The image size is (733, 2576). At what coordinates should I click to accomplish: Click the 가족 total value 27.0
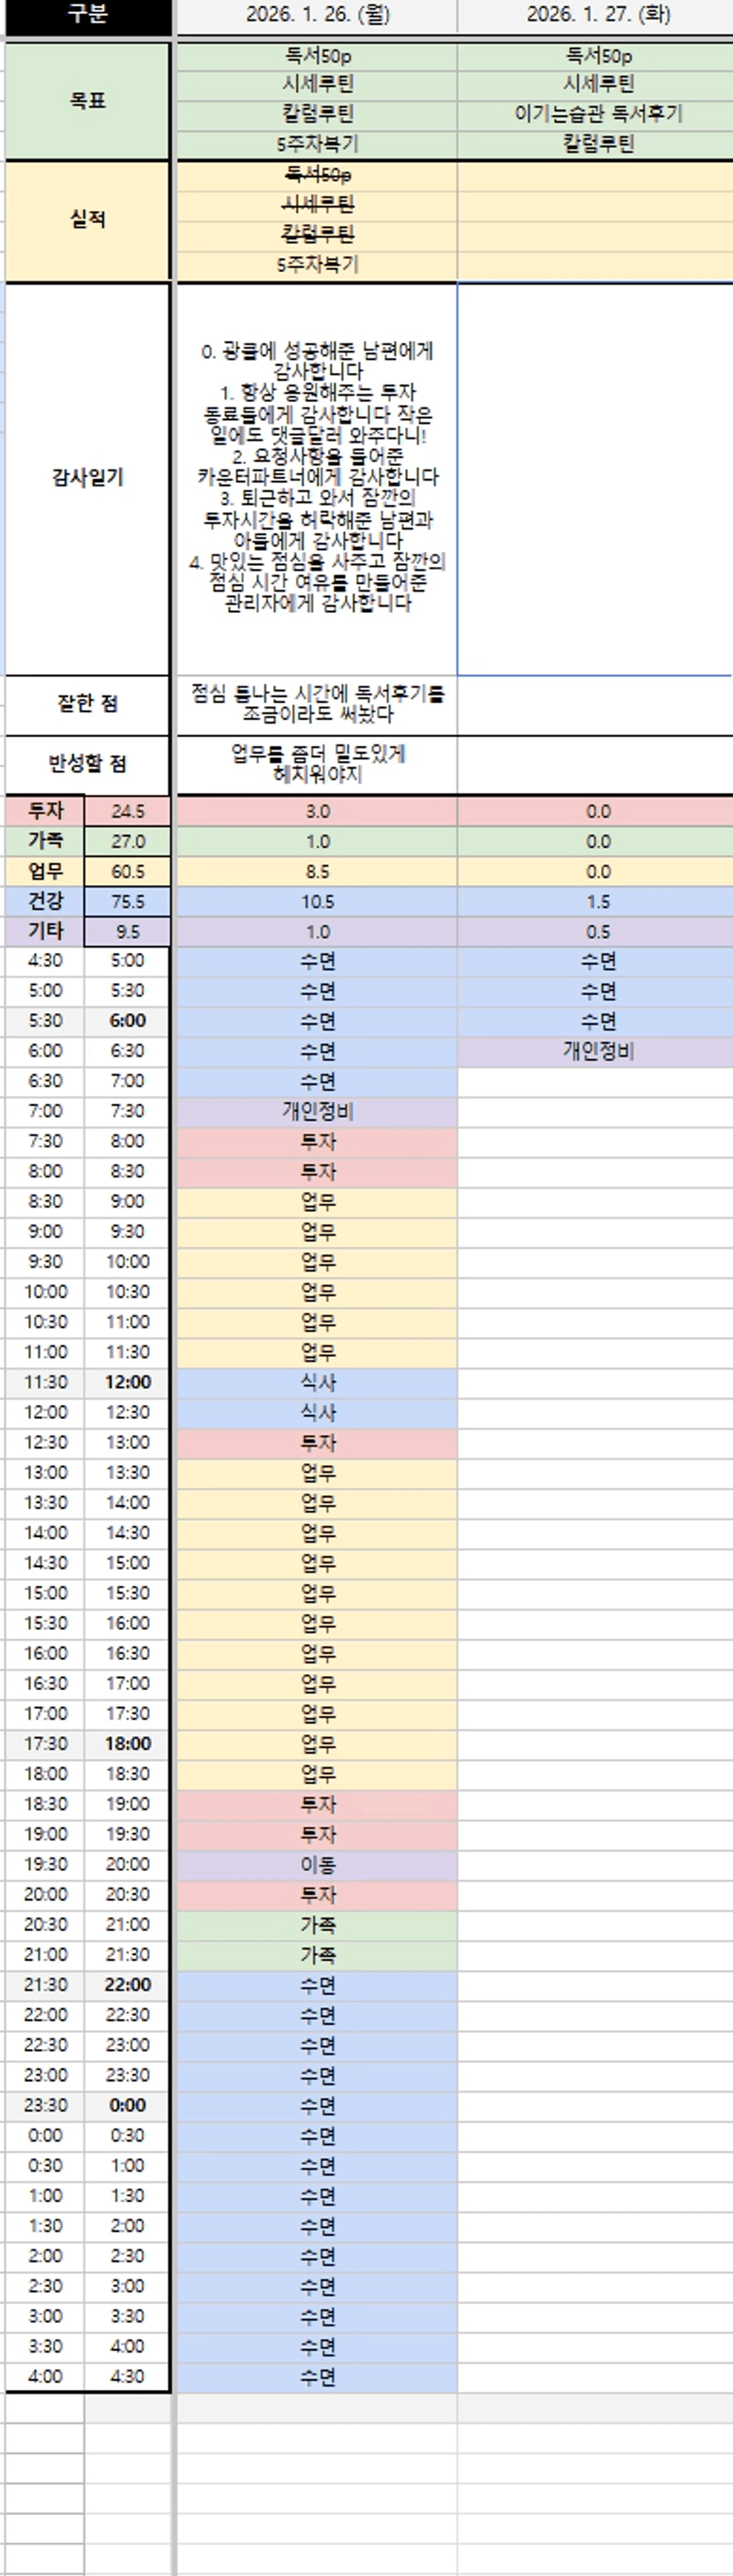(127, 842)
